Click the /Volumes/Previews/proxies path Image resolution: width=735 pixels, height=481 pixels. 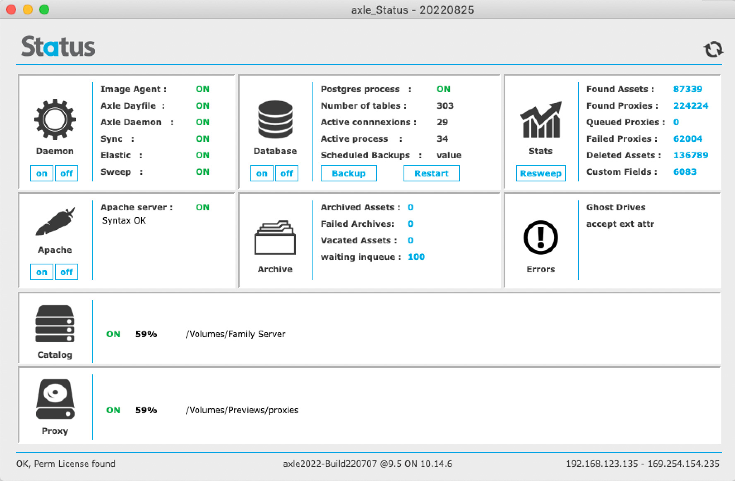point(242,410)
